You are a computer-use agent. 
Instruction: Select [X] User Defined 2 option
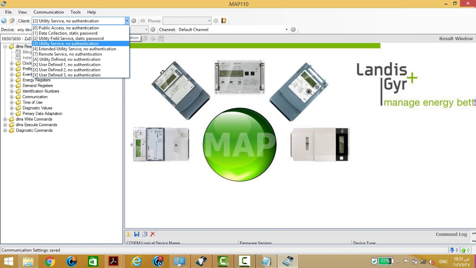point(80,70)
